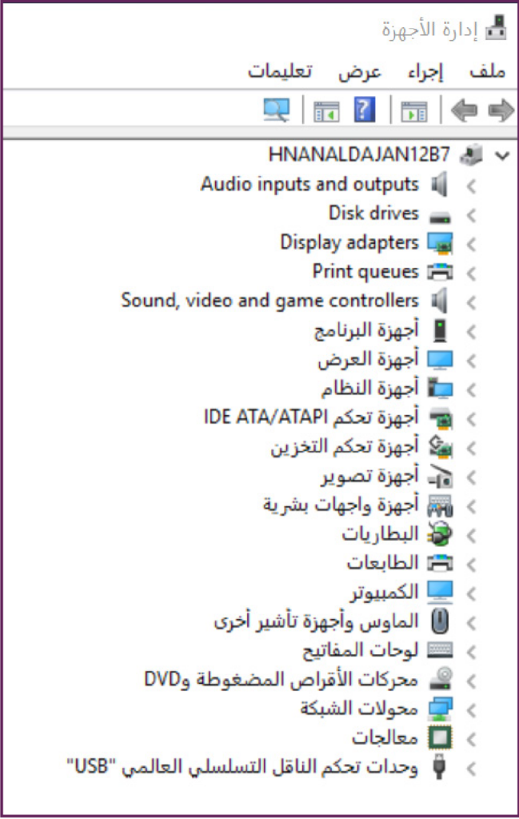Expand the أجهزة البرنامج chevron
This screenshot has height=819, width=519.
click(x=472, y=332)
